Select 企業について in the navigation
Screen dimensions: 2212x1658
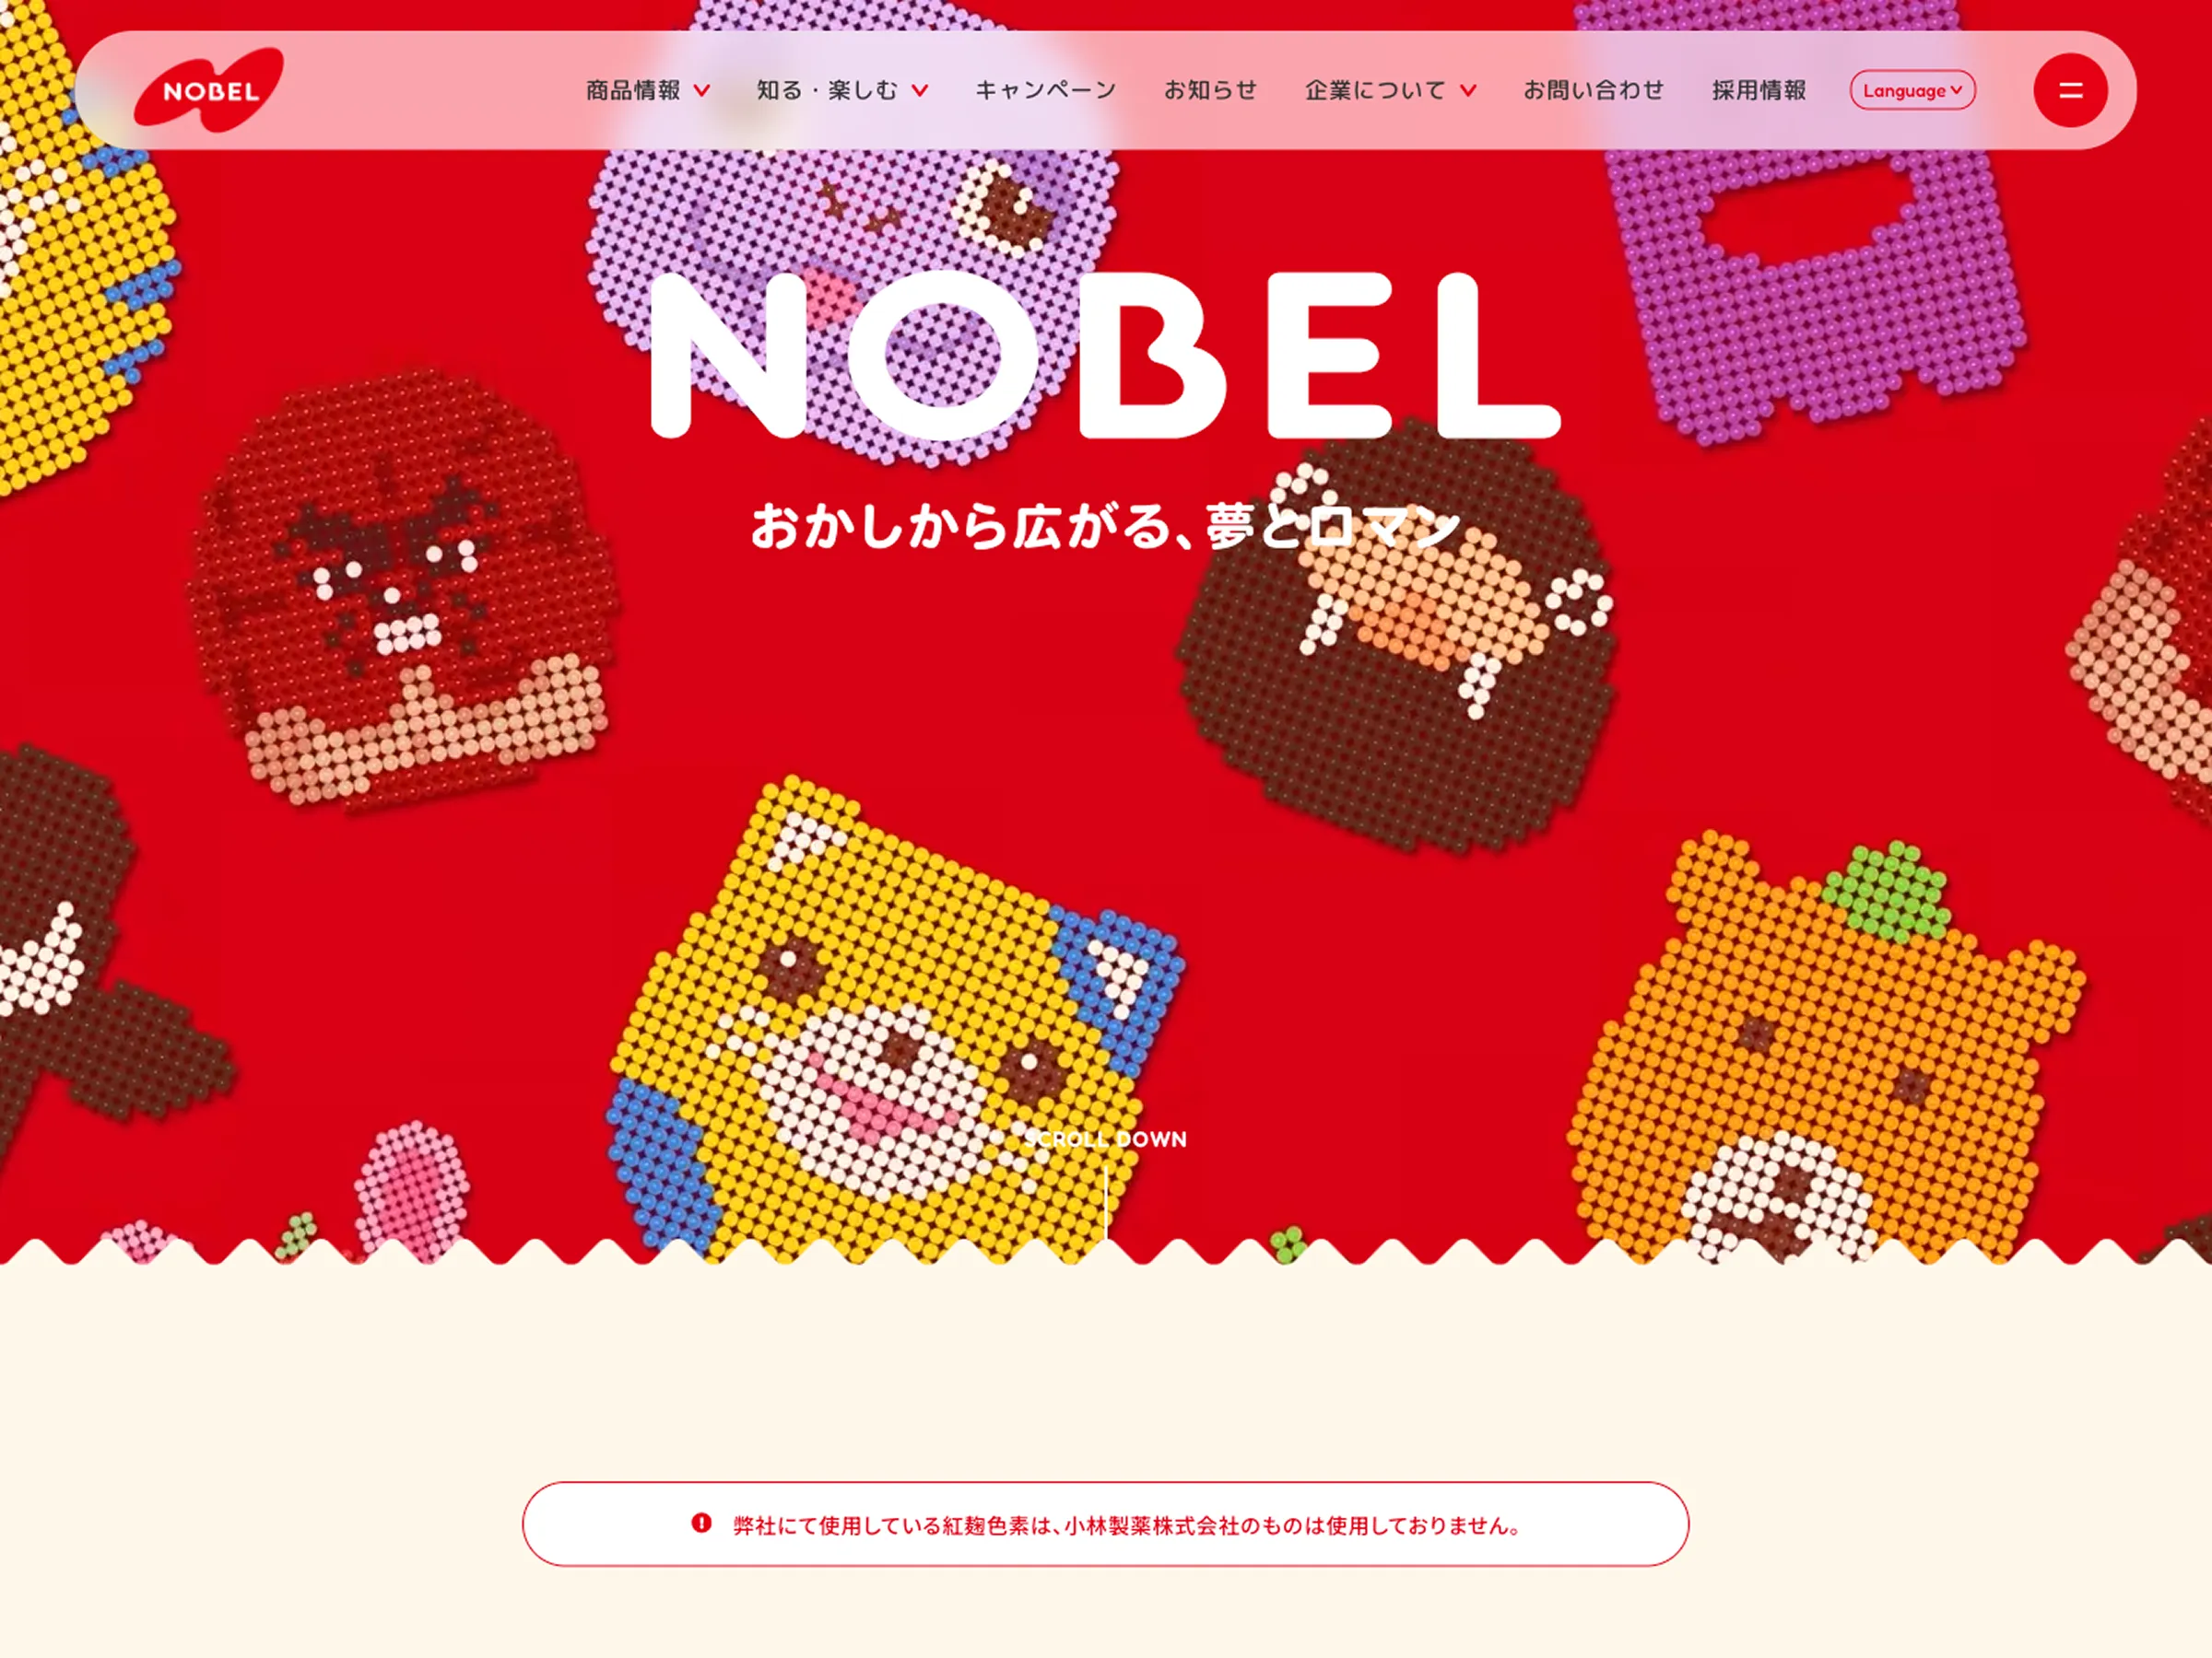coord(1375,90)
